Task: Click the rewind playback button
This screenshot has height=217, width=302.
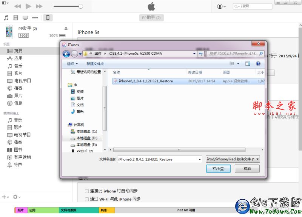Action: [17, 6]
